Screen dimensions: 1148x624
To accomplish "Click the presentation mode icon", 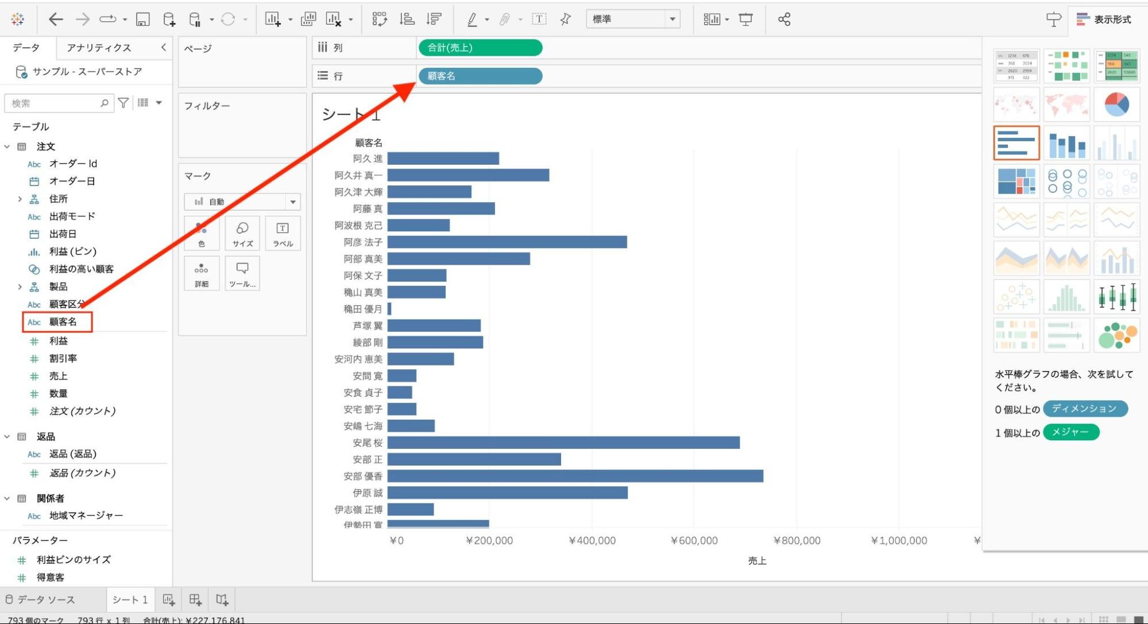I will (746, 20).
